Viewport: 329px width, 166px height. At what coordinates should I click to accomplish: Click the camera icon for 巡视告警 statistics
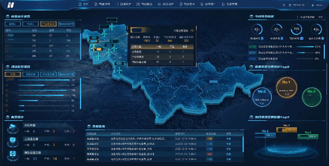coord(13,127)
